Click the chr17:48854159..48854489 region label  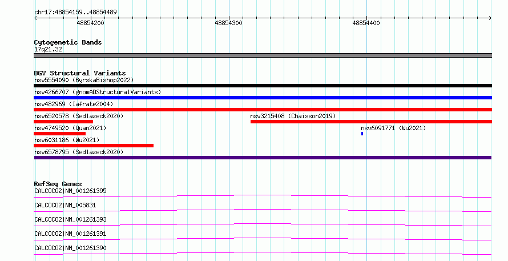pos(75,12)
